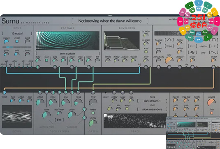Adjust the Envelopes attack knob
This screenshot has width=220, height=149.
[108, 60]
